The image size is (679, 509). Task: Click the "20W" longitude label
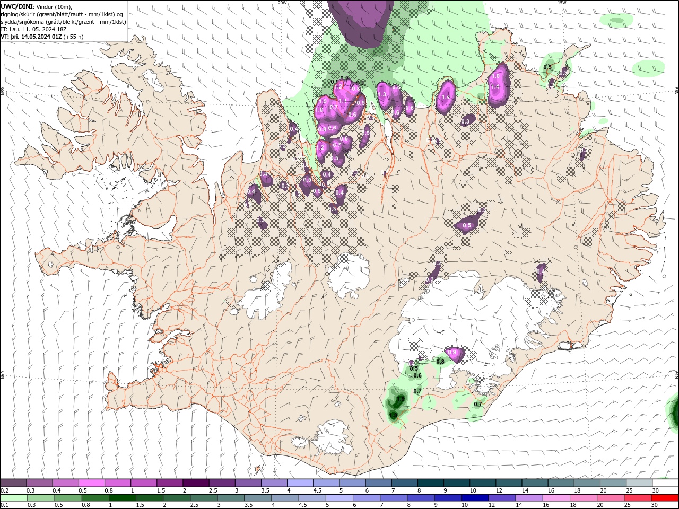tap(283, 2)
